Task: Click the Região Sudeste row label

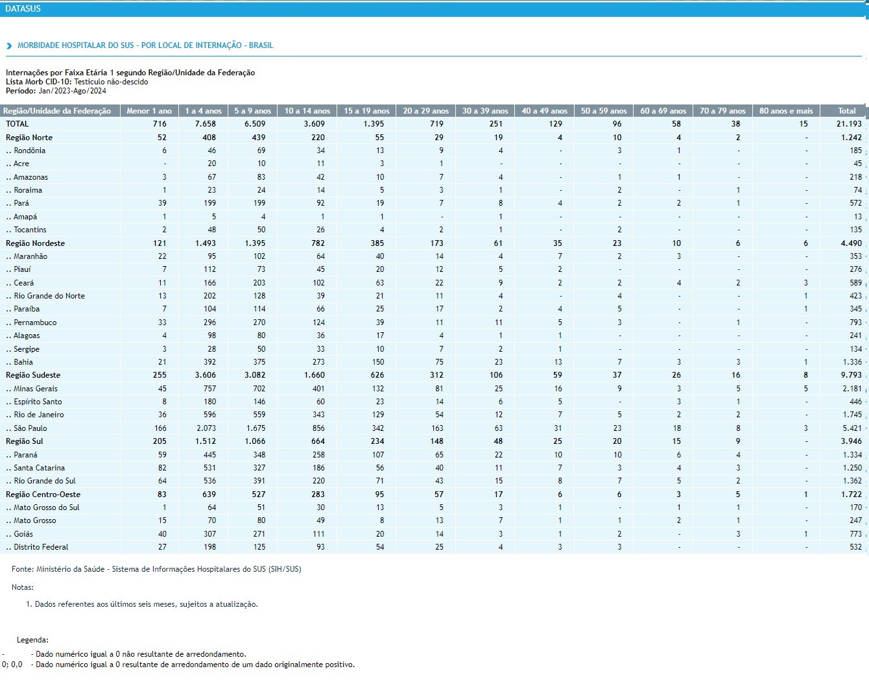Action: coord(33,375)
